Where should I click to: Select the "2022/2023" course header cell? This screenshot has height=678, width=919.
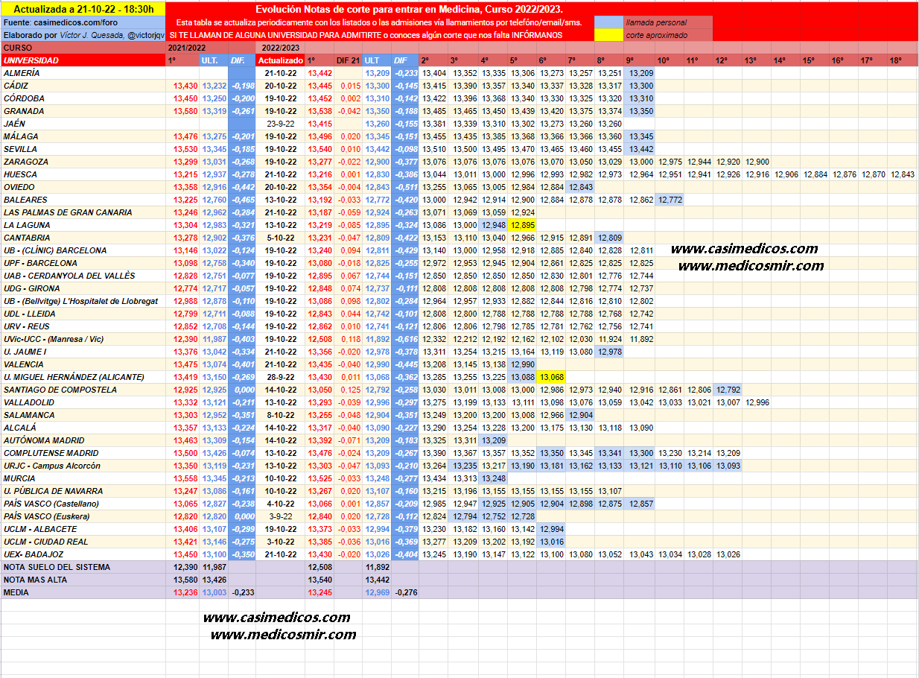point(279,48)
